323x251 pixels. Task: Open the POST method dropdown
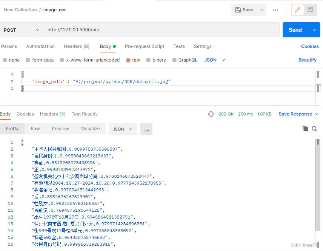tap(22, 29)
